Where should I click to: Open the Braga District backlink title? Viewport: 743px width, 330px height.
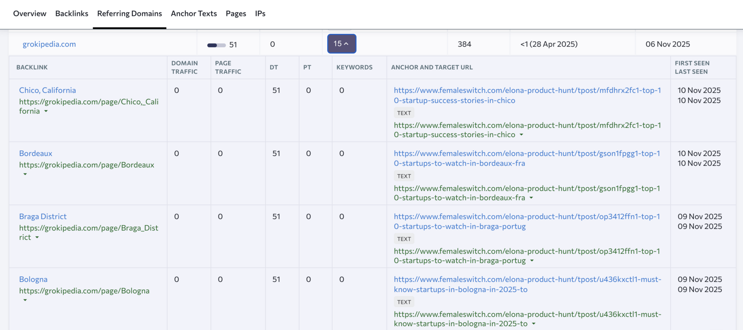pos(43,216)
